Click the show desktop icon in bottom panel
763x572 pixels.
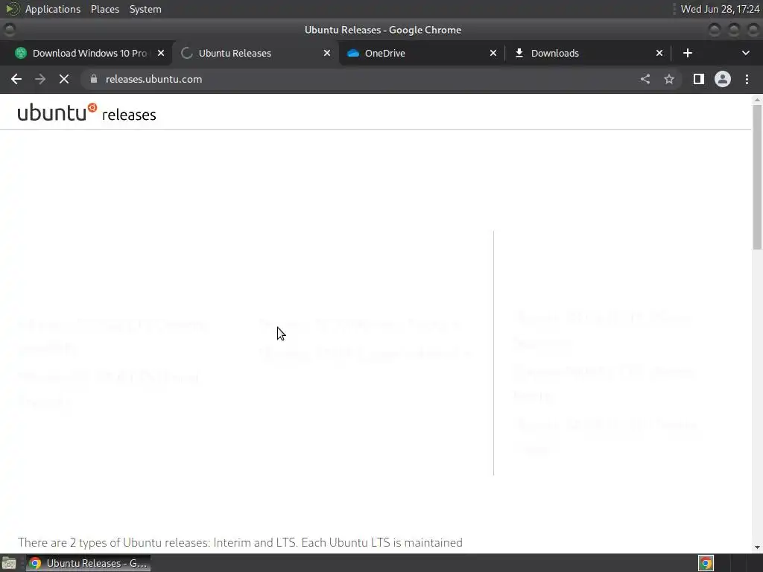pyautogui.click(x=9, y=563)
